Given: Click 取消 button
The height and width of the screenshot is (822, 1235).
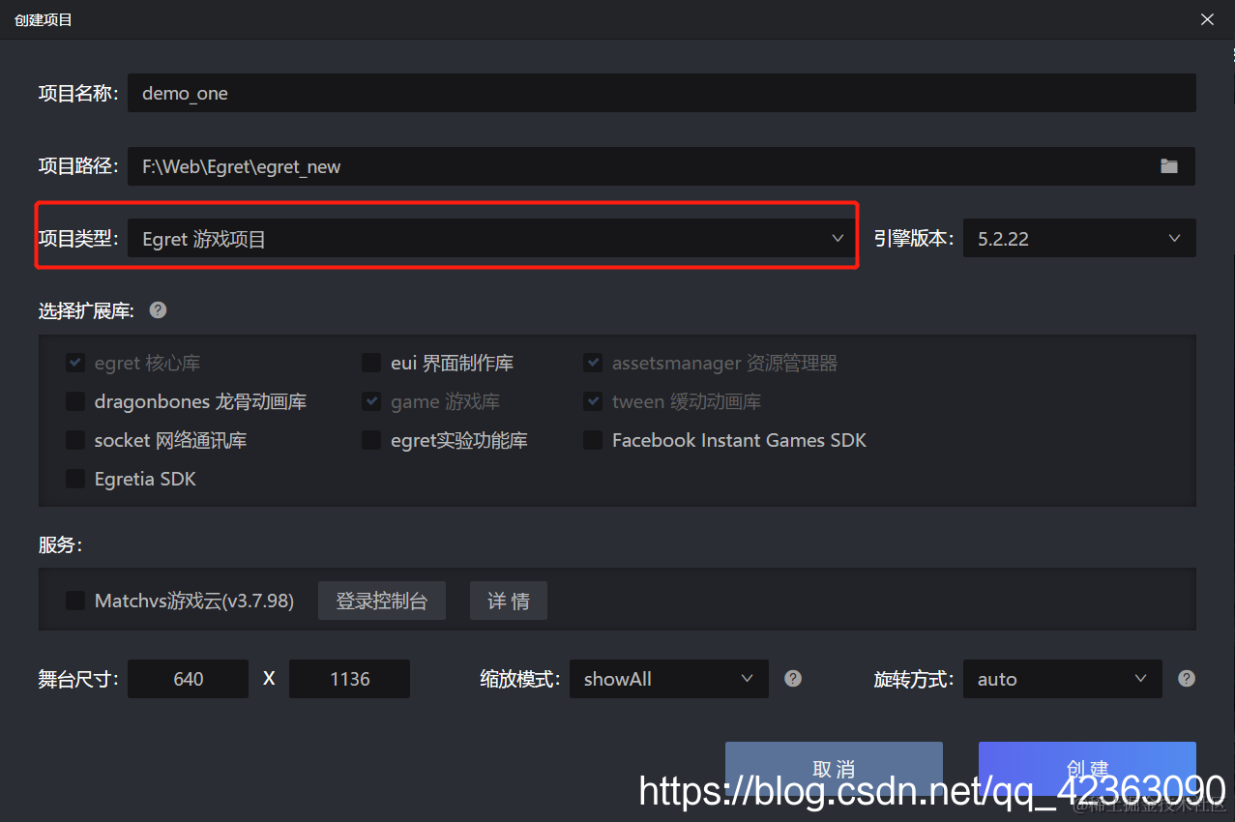Looking at the screenshot, I should [x=834, y=769].
